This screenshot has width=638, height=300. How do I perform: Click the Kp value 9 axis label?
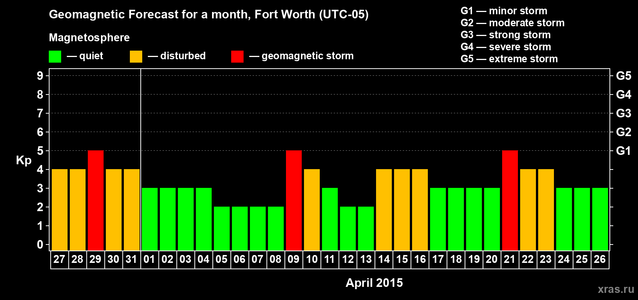coord(40,76)
